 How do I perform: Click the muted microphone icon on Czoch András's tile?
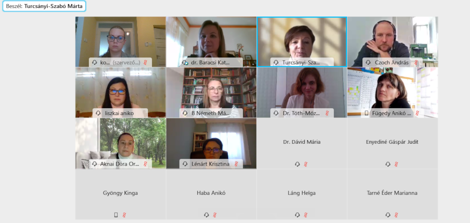pos(416,63)
